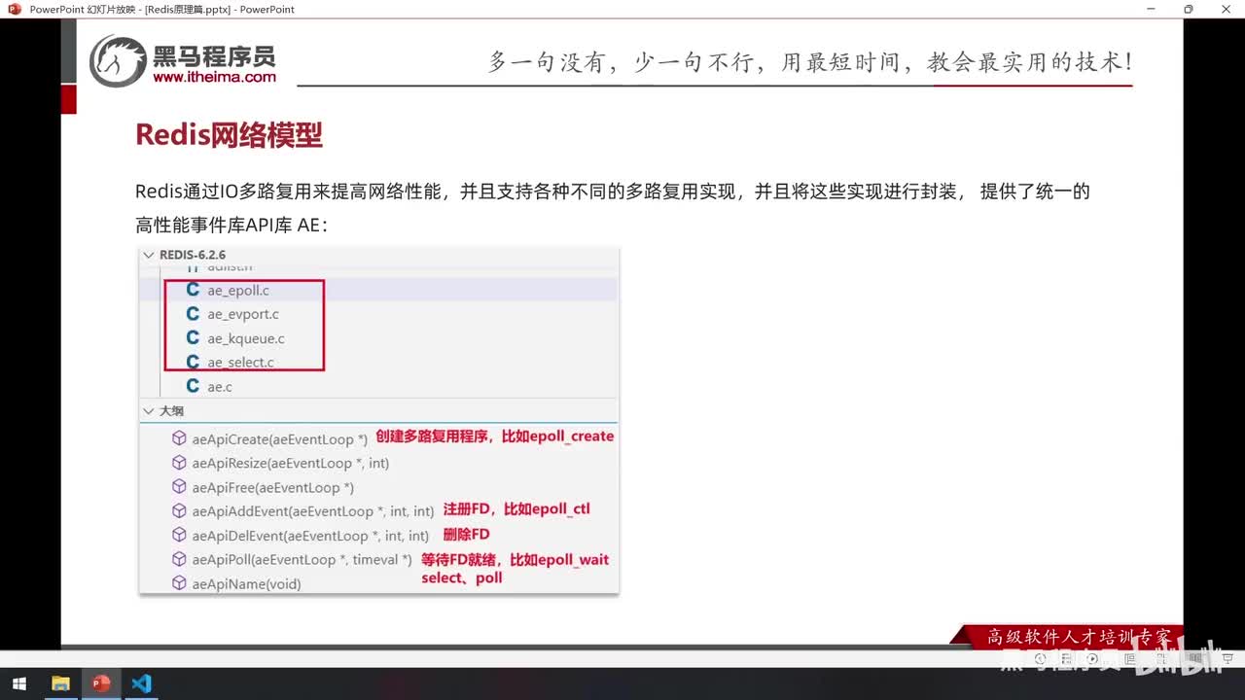Select the ae_select.c file name
This screenshot has width=1245, height=700.
point(240,363)
